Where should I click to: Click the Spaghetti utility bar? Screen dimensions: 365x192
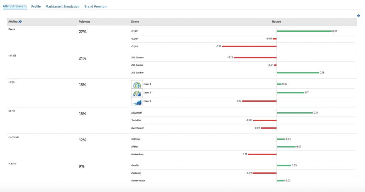[294, 113]
